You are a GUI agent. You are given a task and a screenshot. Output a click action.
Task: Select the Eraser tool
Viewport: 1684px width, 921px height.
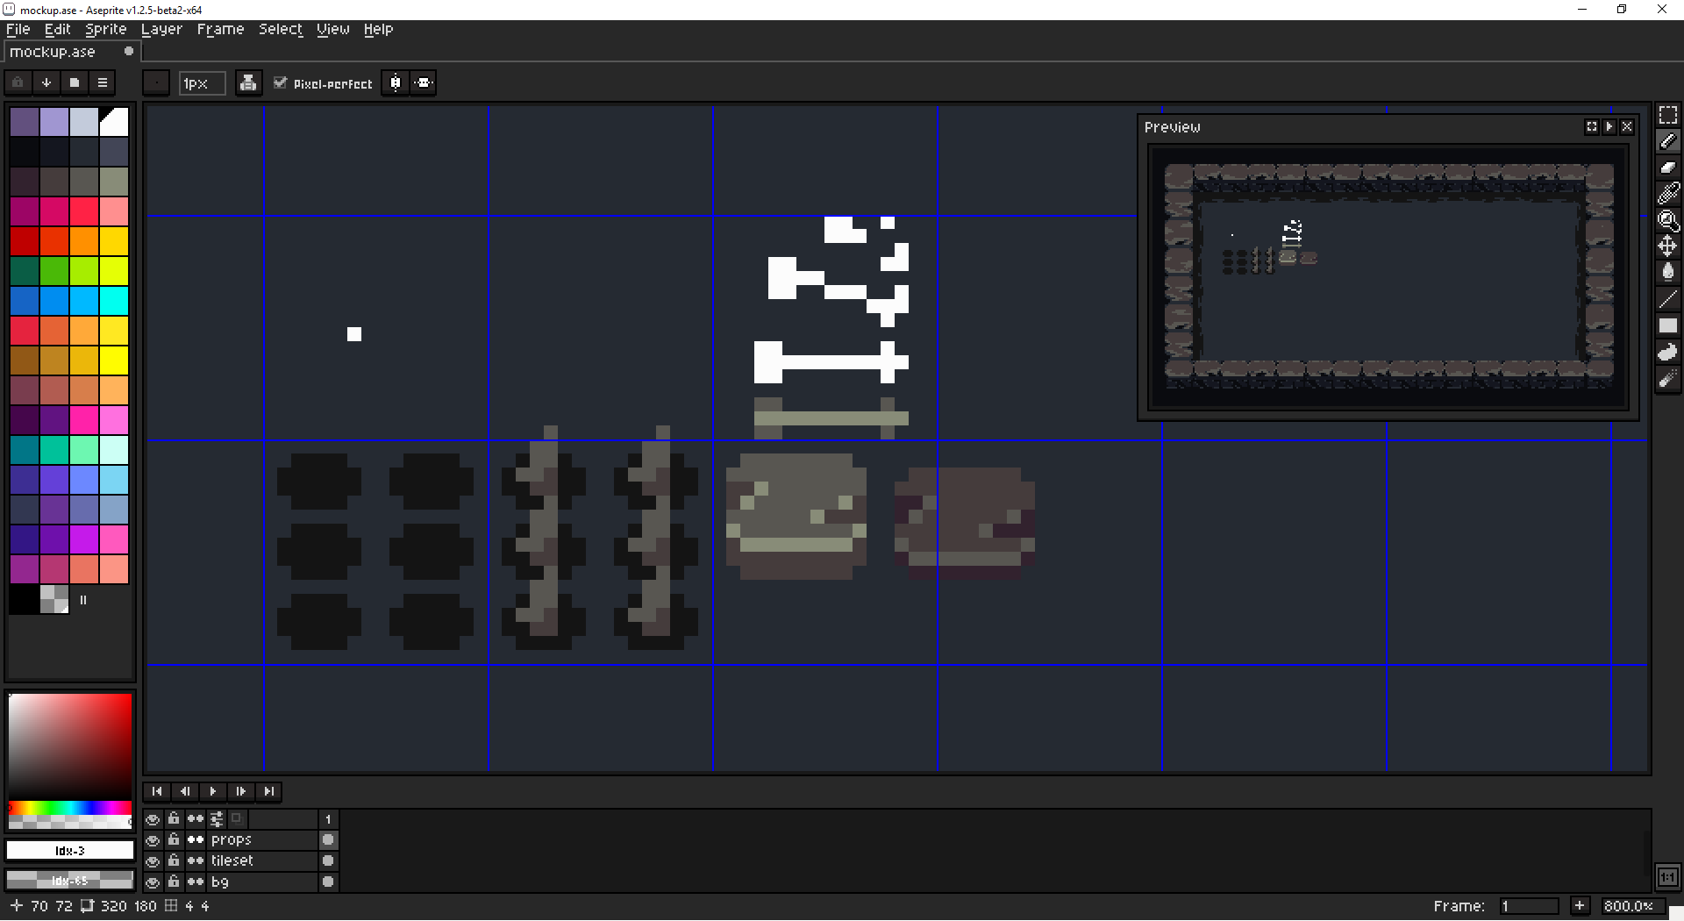pos(1667,168)
